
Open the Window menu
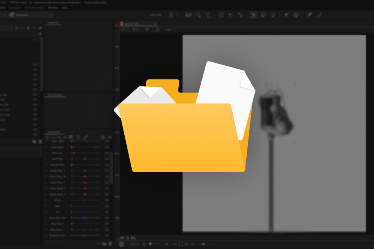pyautogui.click(x=53, y=8)
